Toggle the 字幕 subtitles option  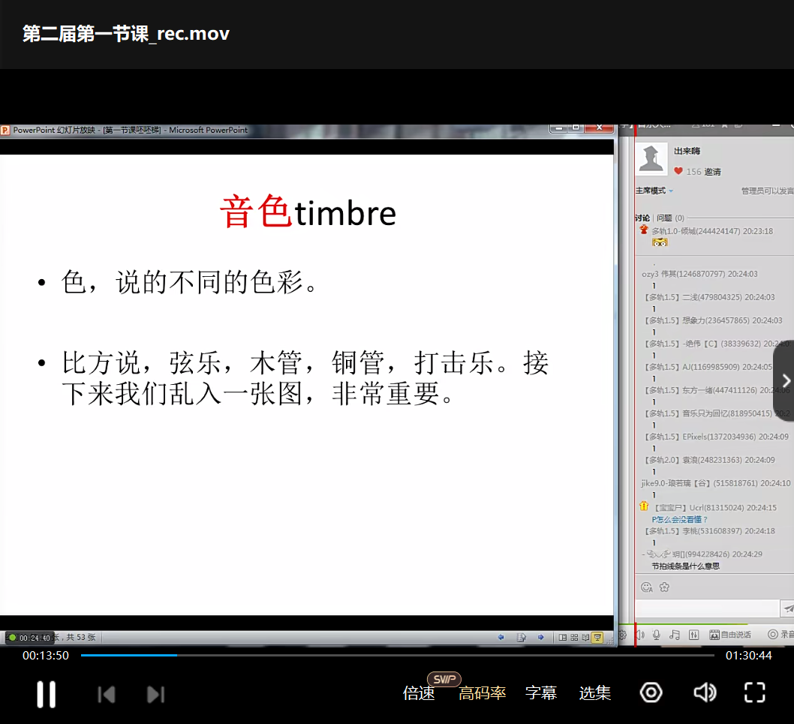[x=541, y=693]
